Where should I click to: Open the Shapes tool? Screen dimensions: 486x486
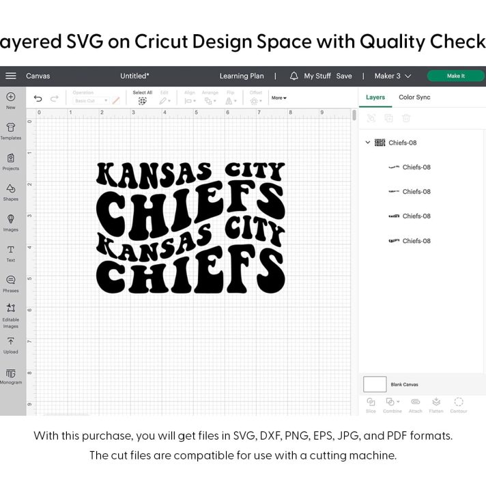click(x=10, y=192)
